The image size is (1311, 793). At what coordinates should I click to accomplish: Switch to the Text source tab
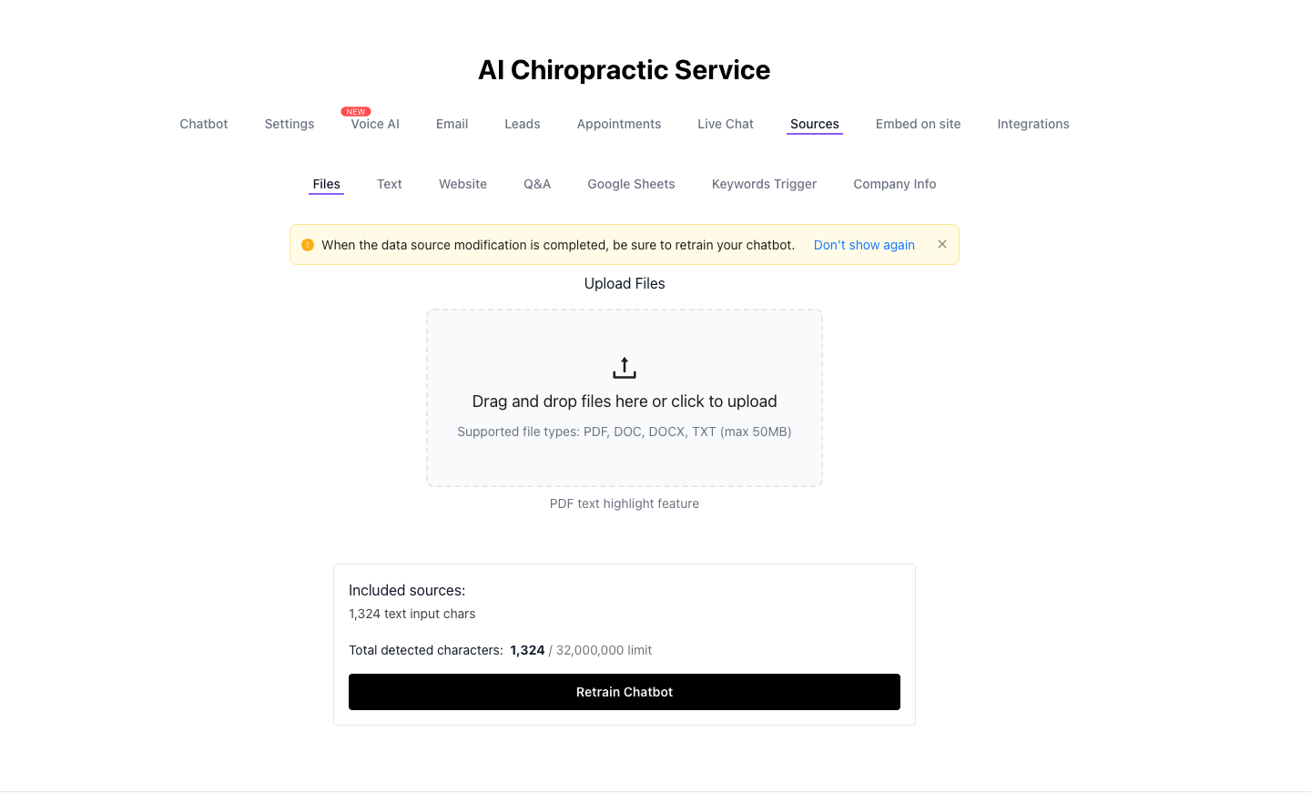tap(389, 184)
